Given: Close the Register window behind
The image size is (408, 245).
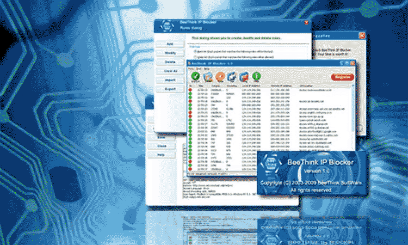Looking at the screenshot, I should point(362,36).
